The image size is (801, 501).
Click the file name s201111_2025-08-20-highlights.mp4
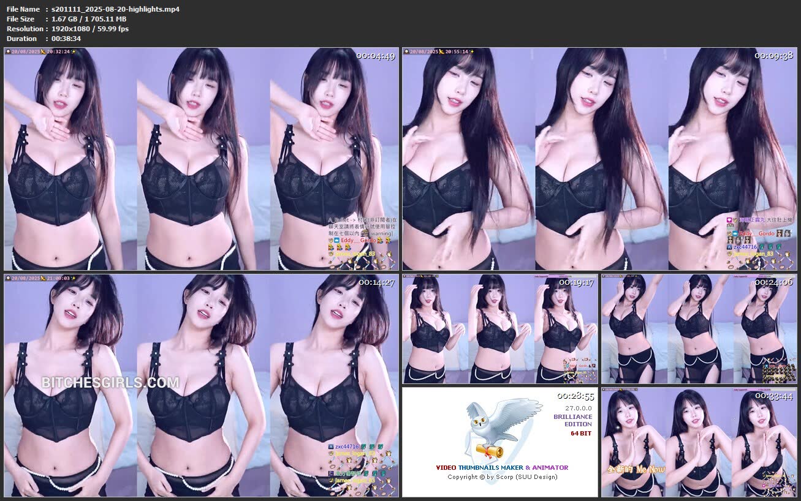[115, 9]
